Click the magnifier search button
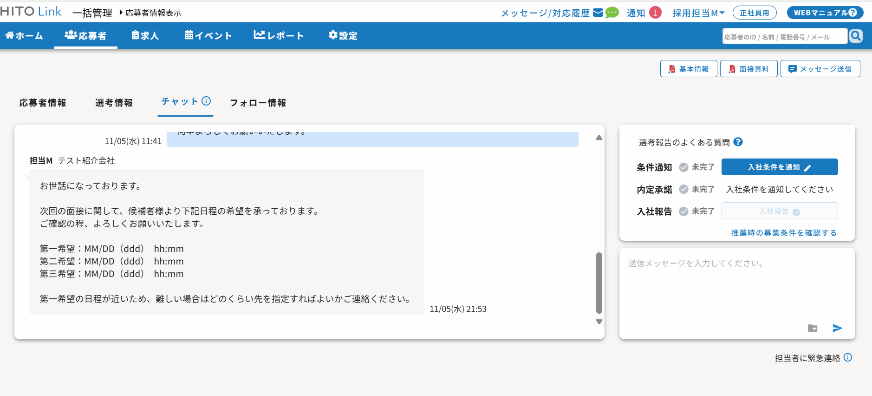The width and height of the screenshot is (872, 396). [x=856, y=36]
